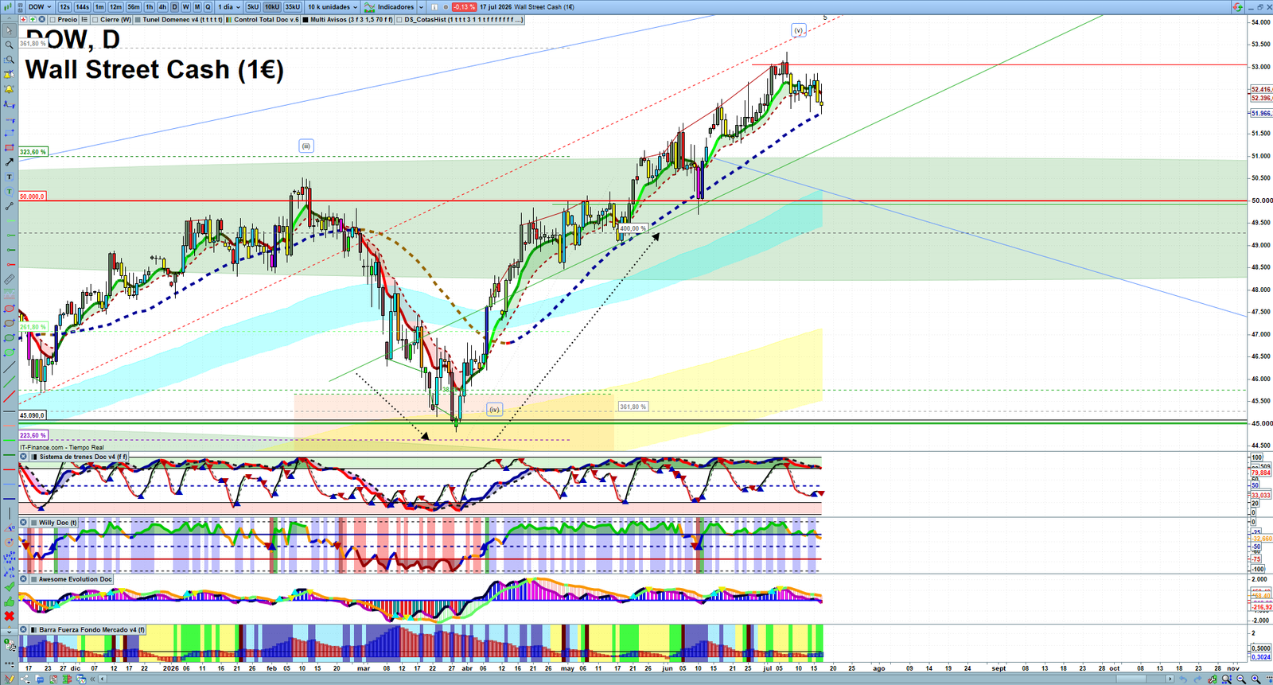Screen dimensions: 1273x685
Task: Select the Q quarterly timeframe button
Action: (x=208, y=7)
